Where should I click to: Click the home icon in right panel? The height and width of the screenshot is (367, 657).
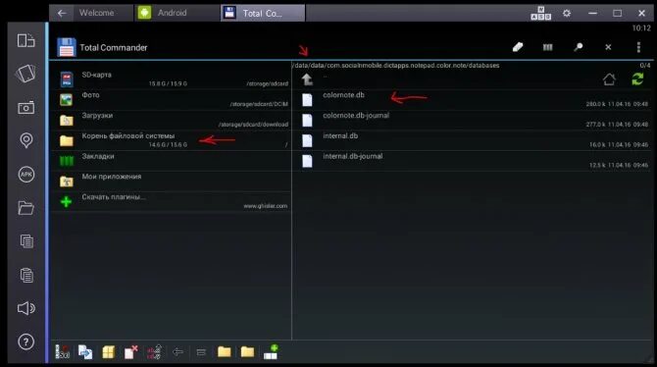pyautogui.click(x=609, y=79)
